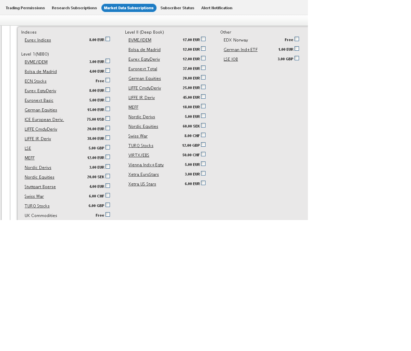Click the Euronext Basic link
Image resolution: width=411 pixels, height=351 pixels.
pyautogui.click(x=39, y=100)
